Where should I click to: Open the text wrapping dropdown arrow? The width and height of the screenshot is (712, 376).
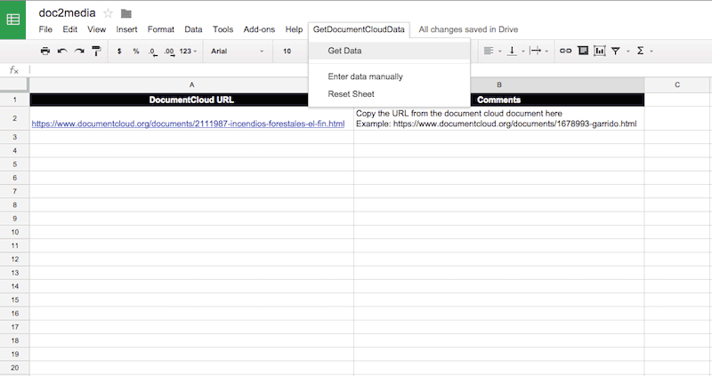click(546, 52)
